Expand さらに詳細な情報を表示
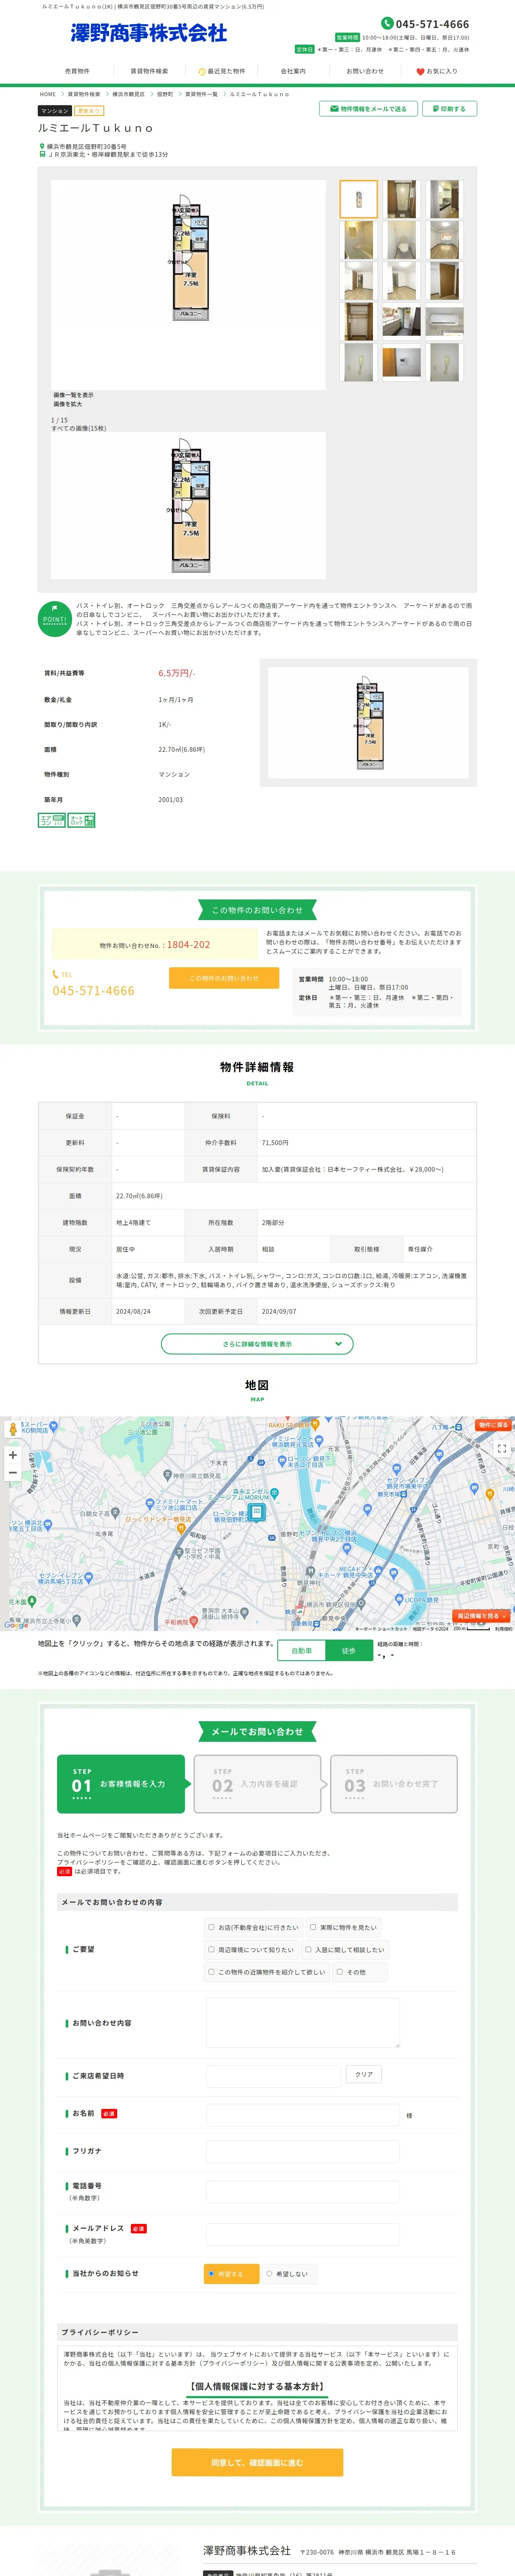This screenshot has width=515, height=2576. [x=257, y=1343]
